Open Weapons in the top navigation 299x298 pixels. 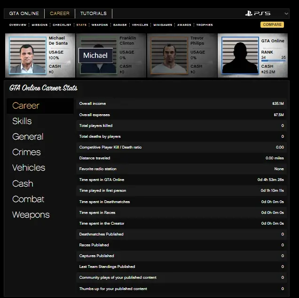point(100,25)
